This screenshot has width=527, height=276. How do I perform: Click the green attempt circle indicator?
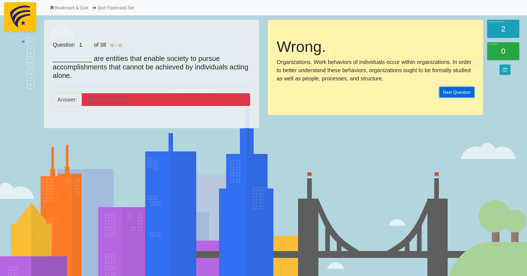click(120, 46)
